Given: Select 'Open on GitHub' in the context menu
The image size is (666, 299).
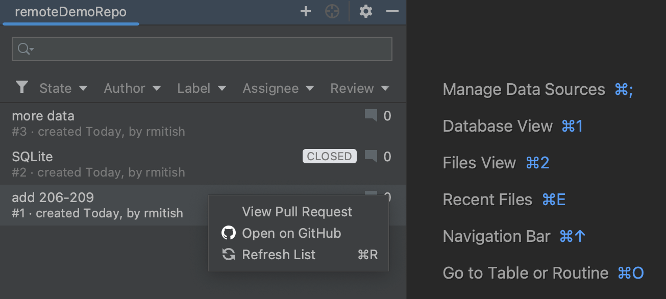Looking at the screenshot, I should pos(291,233).
